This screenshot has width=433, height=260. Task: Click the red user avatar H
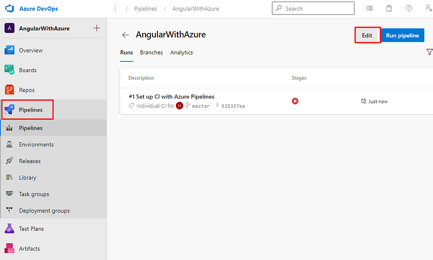point(180,106)
